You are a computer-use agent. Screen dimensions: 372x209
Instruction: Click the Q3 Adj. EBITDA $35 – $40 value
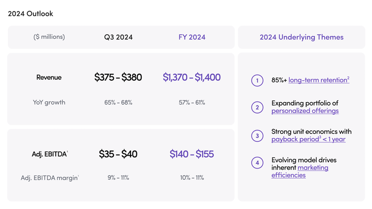pos(118,154)
